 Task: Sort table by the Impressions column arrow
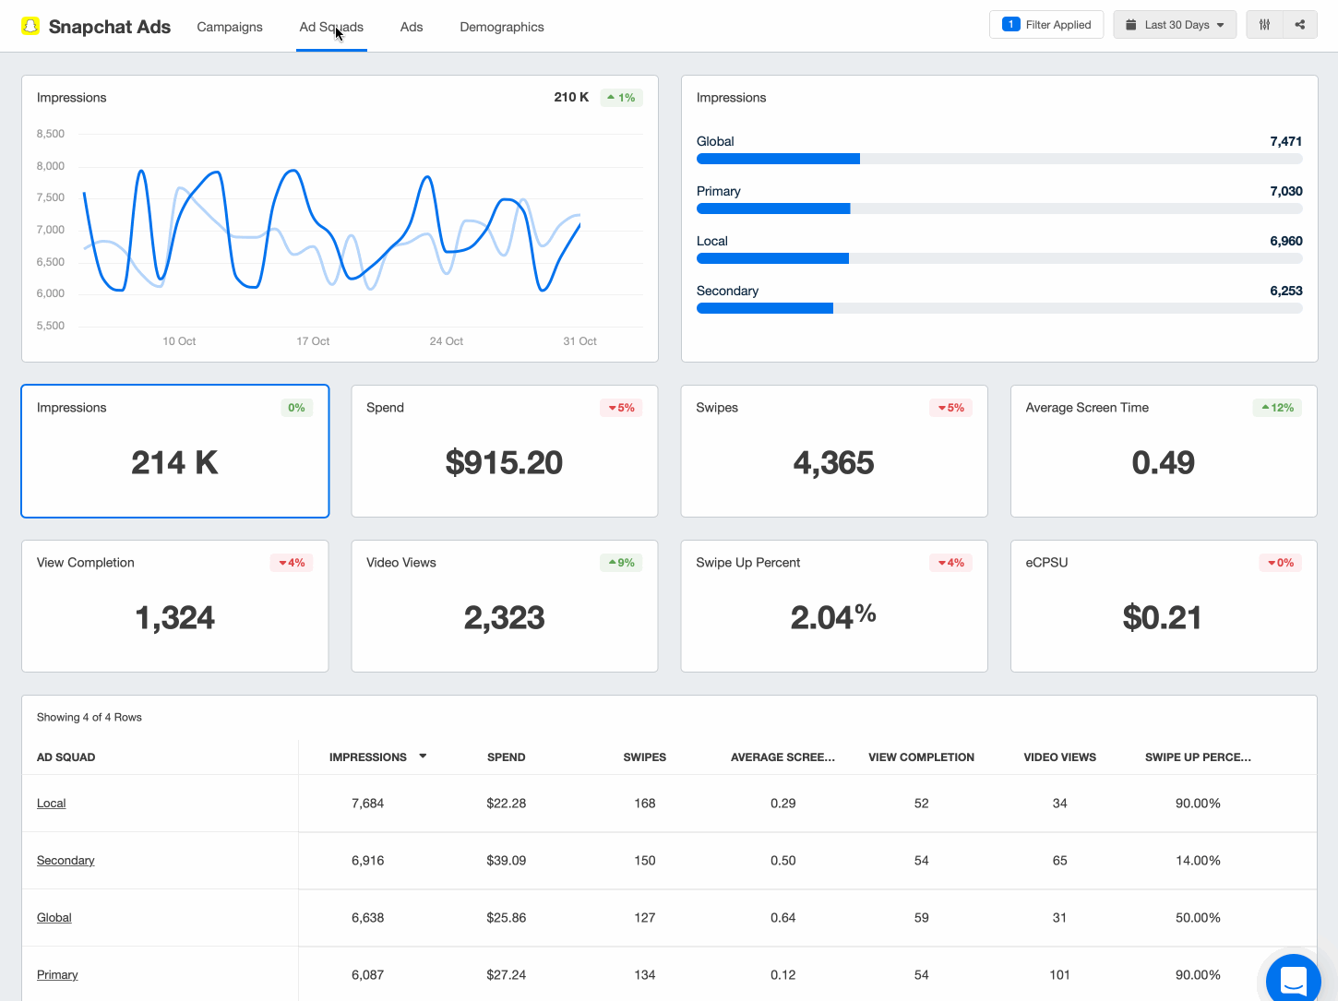(x=423, y=756)
